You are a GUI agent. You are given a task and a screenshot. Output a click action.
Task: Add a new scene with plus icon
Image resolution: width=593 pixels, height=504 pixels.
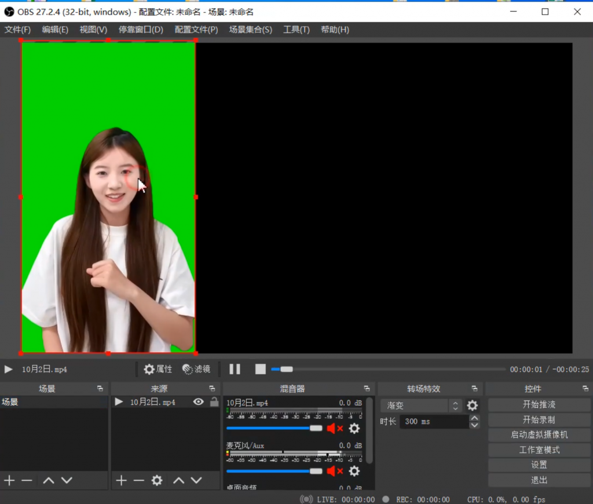pyautogui.click(x=9, y=480)
